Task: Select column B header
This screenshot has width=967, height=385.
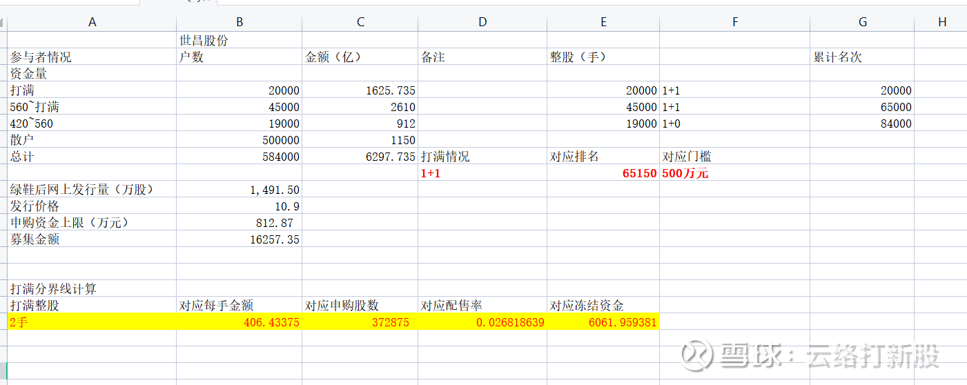Action: (240, 22)
